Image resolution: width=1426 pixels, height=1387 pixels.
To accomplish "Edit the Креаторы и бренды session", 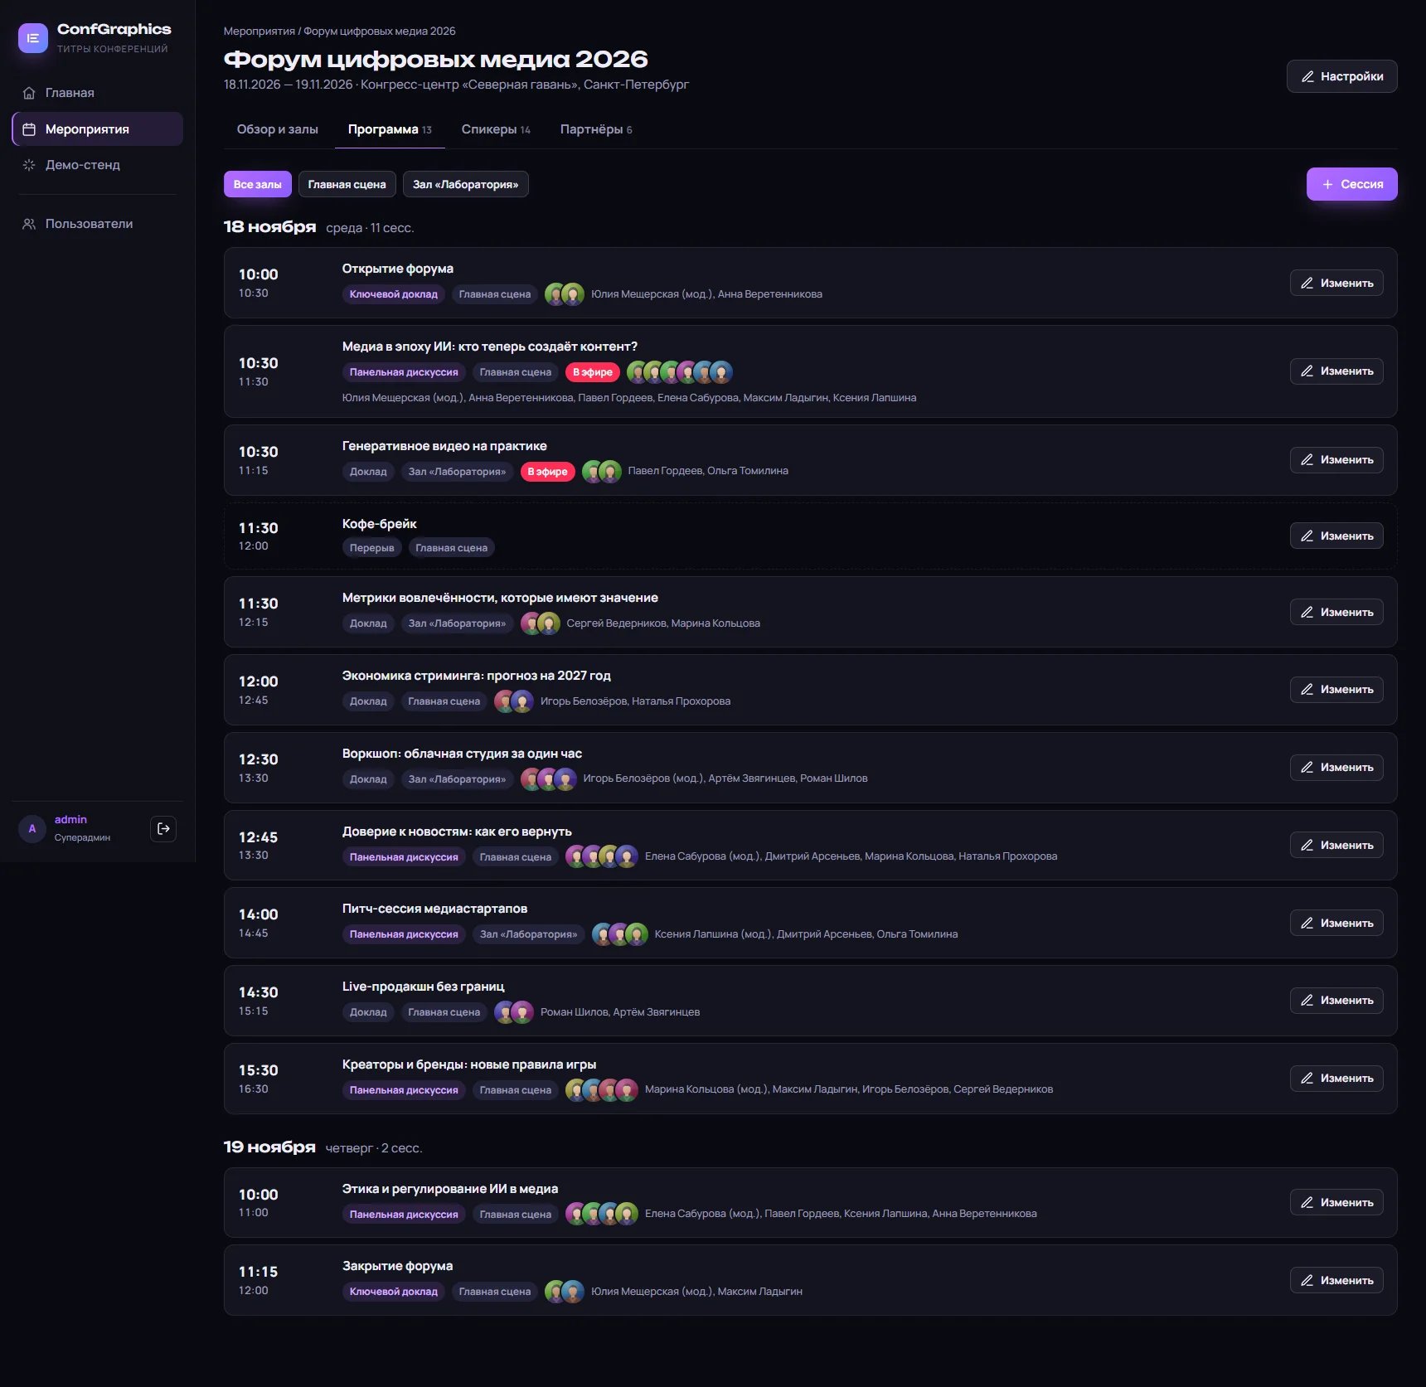I will [1336, 1079].
